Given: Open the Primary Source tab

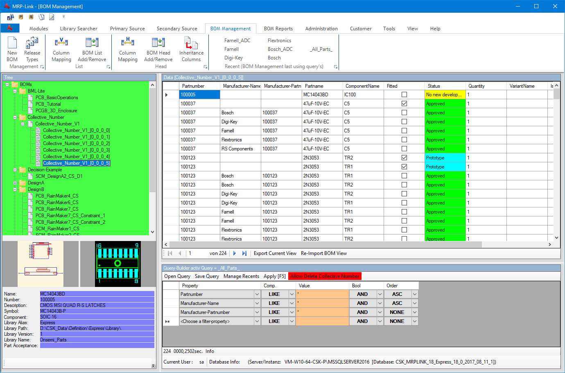Looking at the screenshot, I should pyautogui.click(x=127, y=29).
